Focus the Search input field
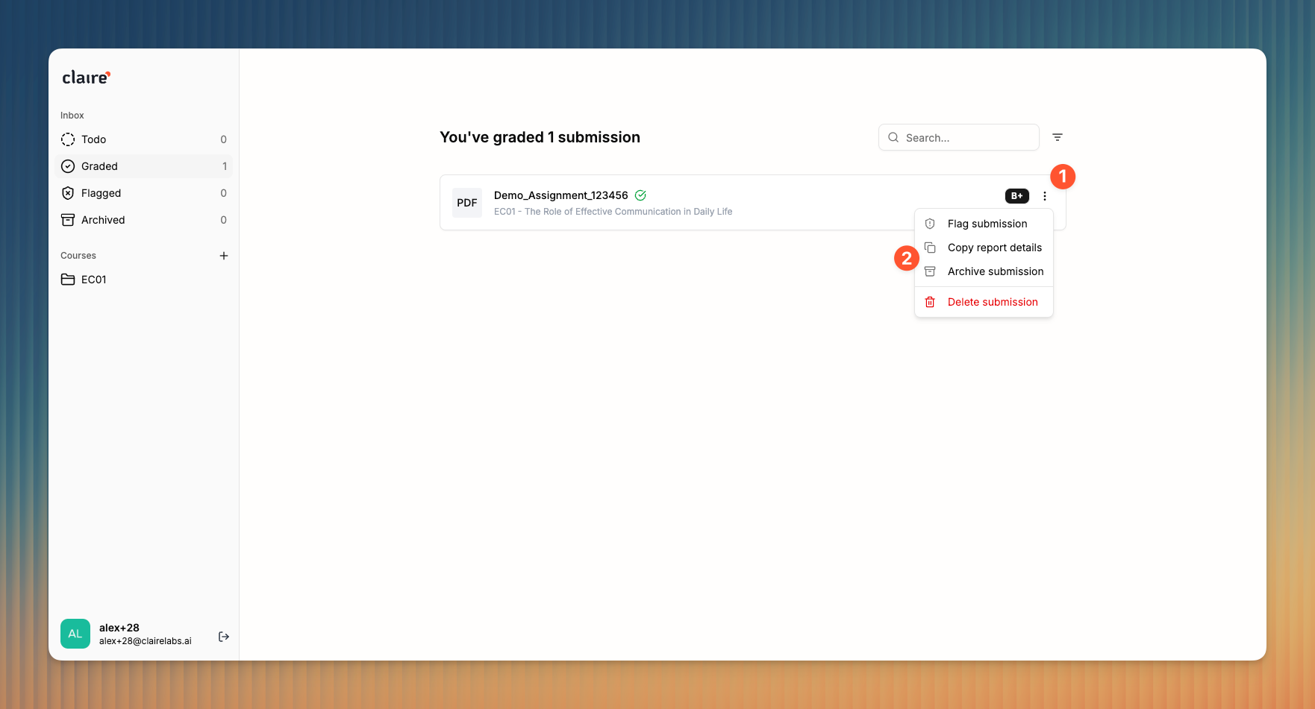This screenshot has height=709, width=1315. (958, 137)
